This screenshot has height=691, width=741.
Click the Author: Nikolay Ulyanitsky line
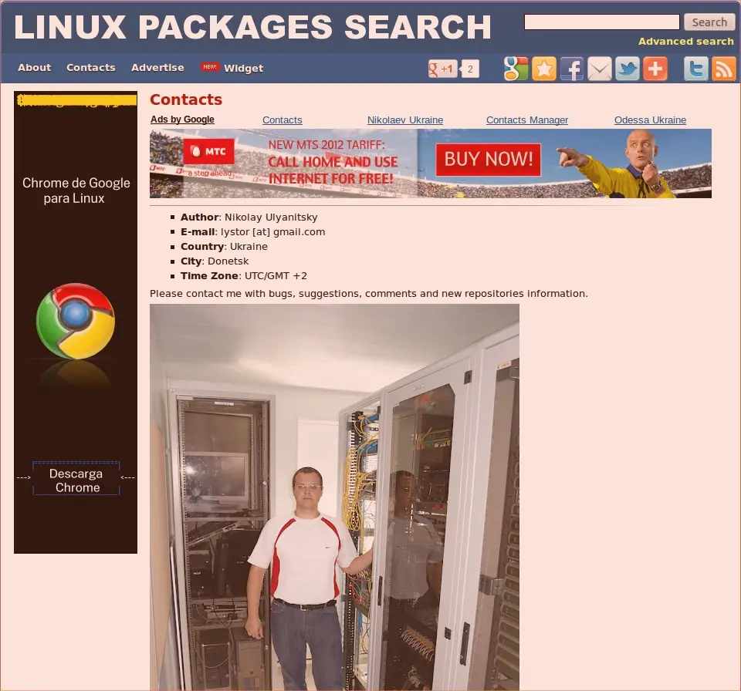249,217
